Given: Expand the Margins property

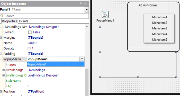Looking at the screenshot, I should coord(1,38).
